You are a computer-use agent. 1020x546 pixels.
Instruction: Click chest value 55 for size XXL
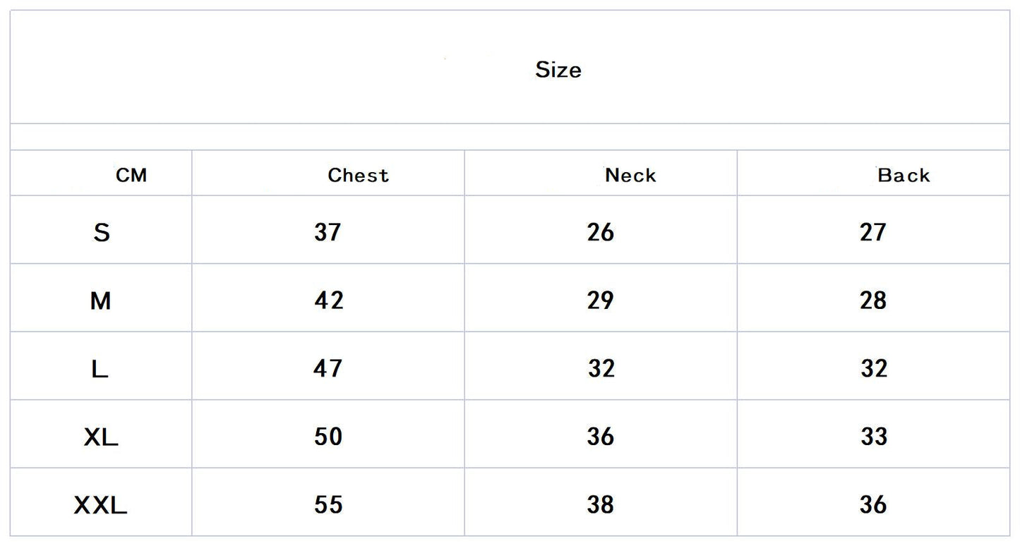click(x=328, y=504)
